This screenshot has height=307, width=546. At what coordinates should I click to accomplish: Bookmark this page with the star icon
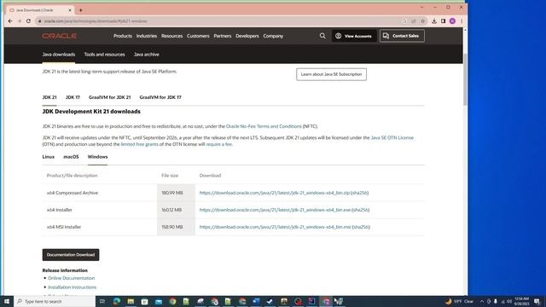click(423, 21)
